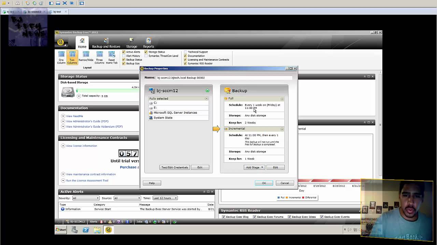The height and width of the screenshot is (245, 437).
Task: Click Edit button under bj-sccm12 selections
Action: (x=200, y=167)
